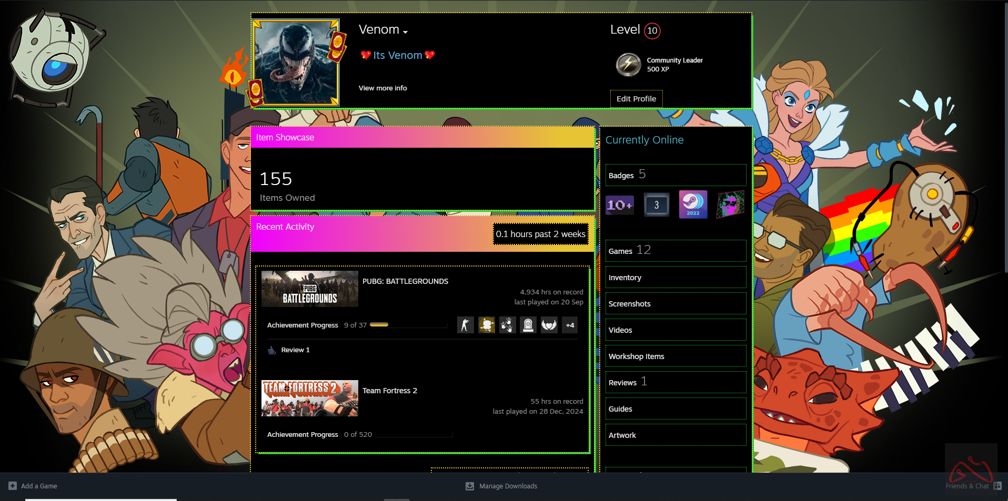
Task: Expand View more info on profile
Action: [382, 88]
